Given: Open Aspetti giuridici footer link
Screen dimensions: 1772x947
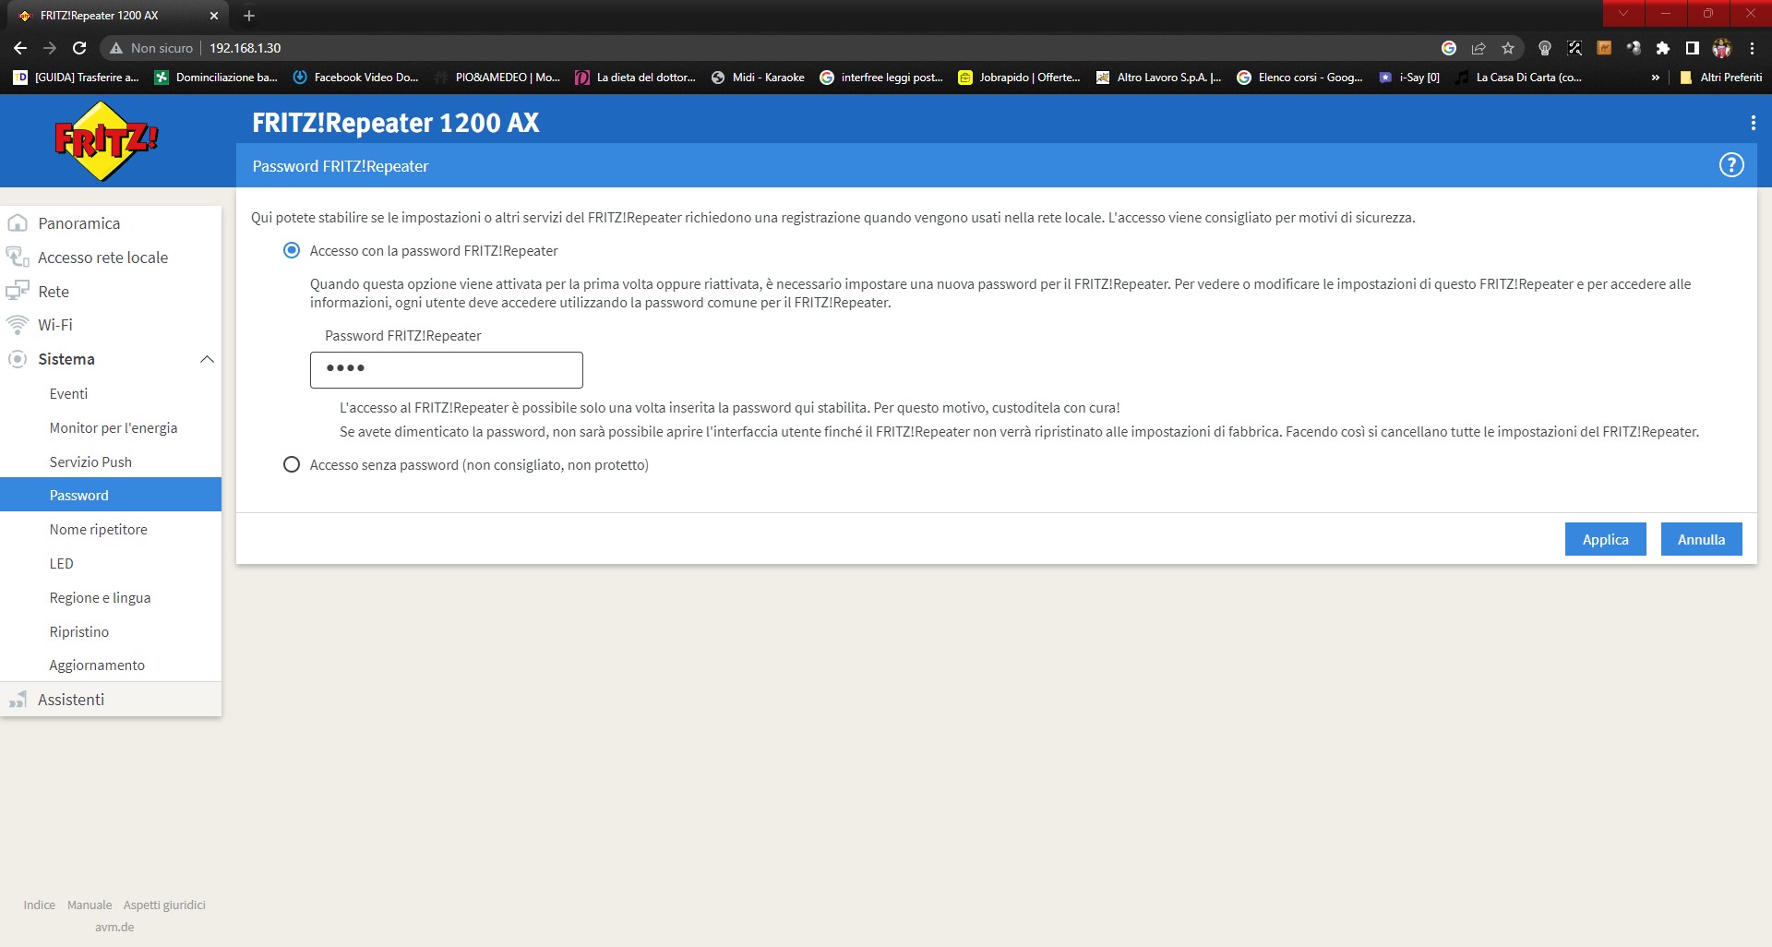Looking at the screenshot, I should click(x=164, y=905).
